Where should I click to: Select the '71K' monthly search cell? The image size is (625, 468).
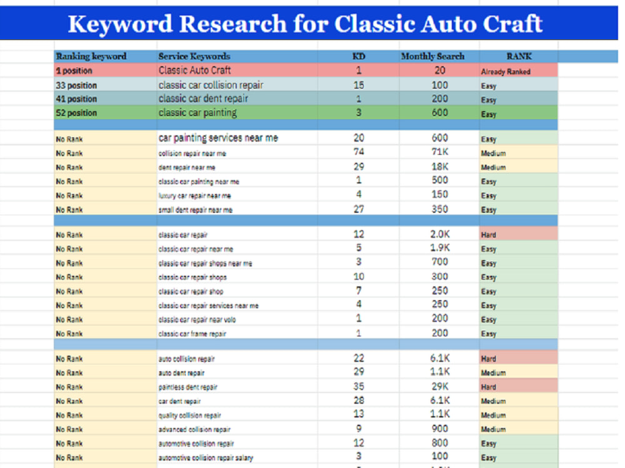tap(439, 152)
